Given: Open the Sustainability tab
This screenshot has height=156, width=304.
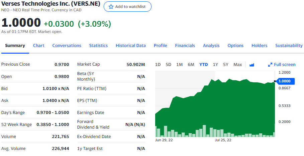Looking at the screenshot, I should (x=289, y=45).
